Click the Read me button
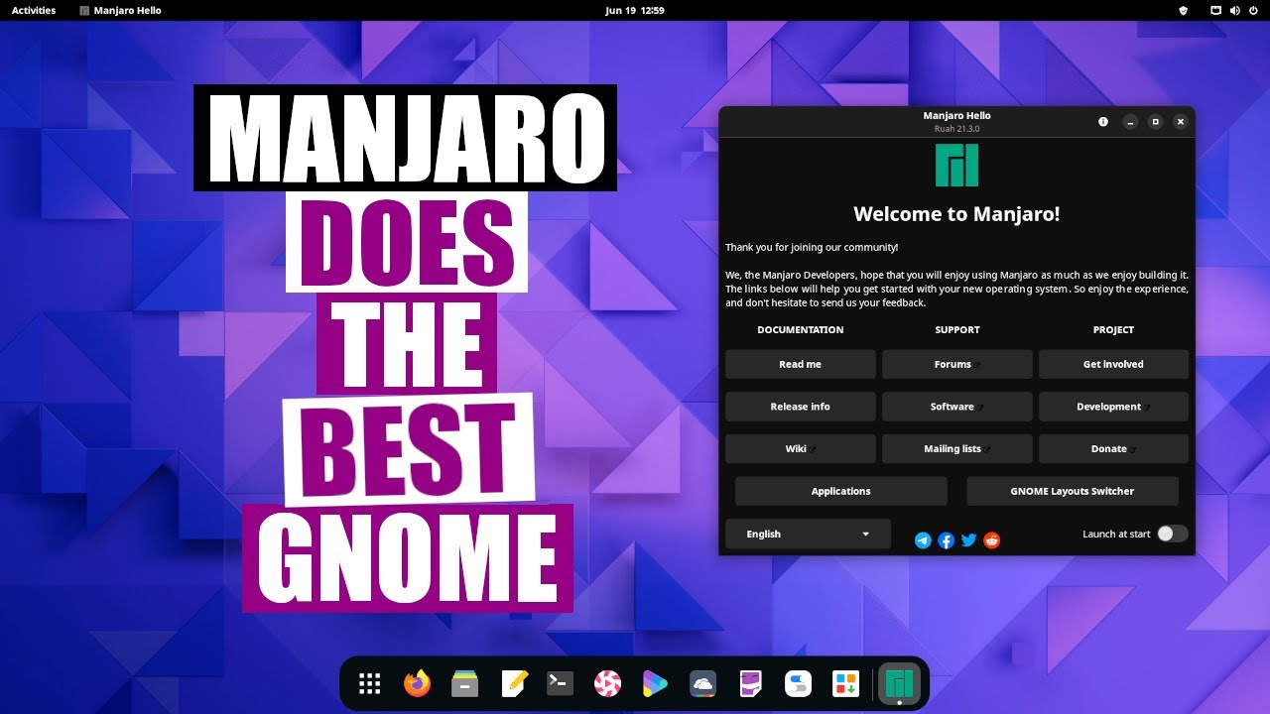The height and width of the screenshot is (714, 1270). [x=801, y=364]
